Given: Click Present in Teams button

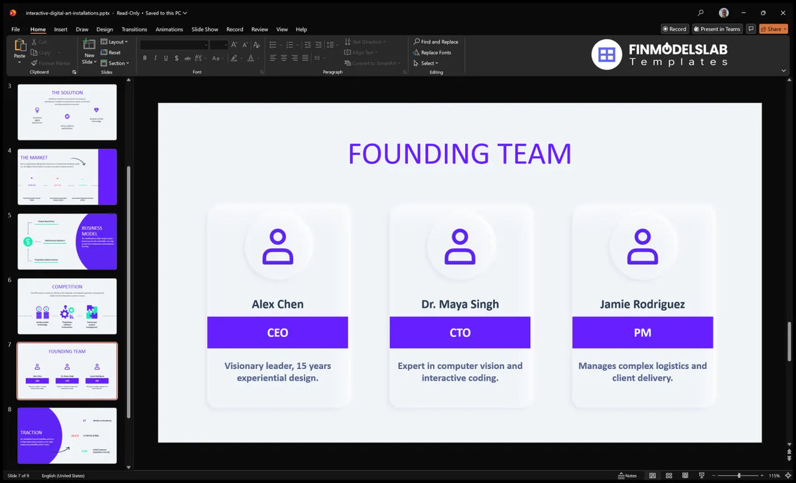Looking at the screenshot, I should [717, 29].
